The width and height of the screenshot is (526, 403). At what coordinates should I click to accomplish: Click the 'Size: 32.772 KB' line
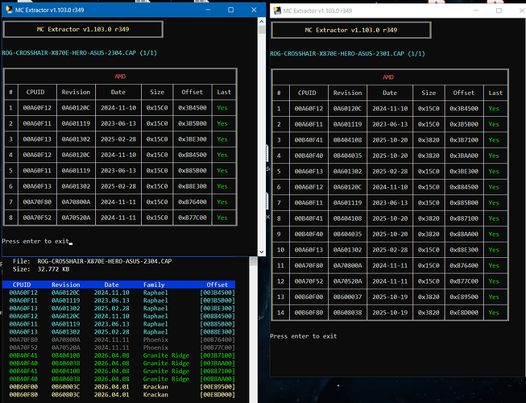coord(41,269)
